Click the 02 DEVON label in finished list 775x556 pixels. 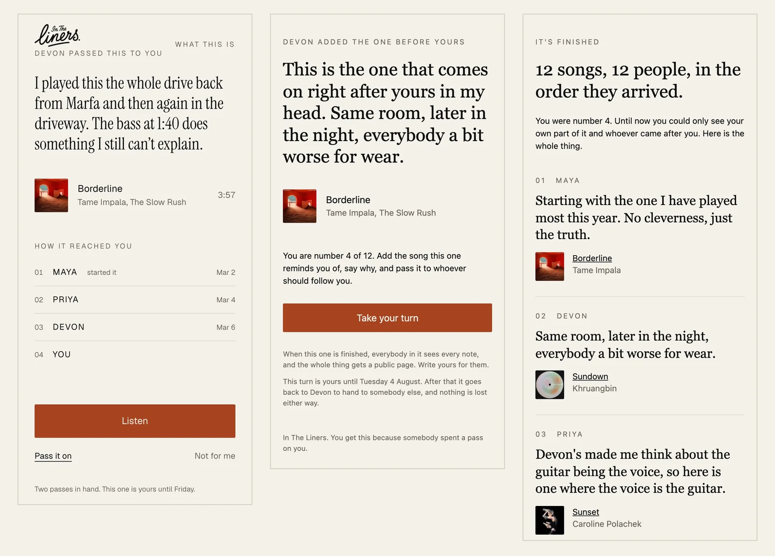[561, 316]
